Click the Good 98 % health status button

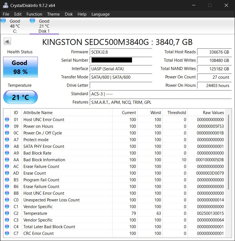click(20, 67)
